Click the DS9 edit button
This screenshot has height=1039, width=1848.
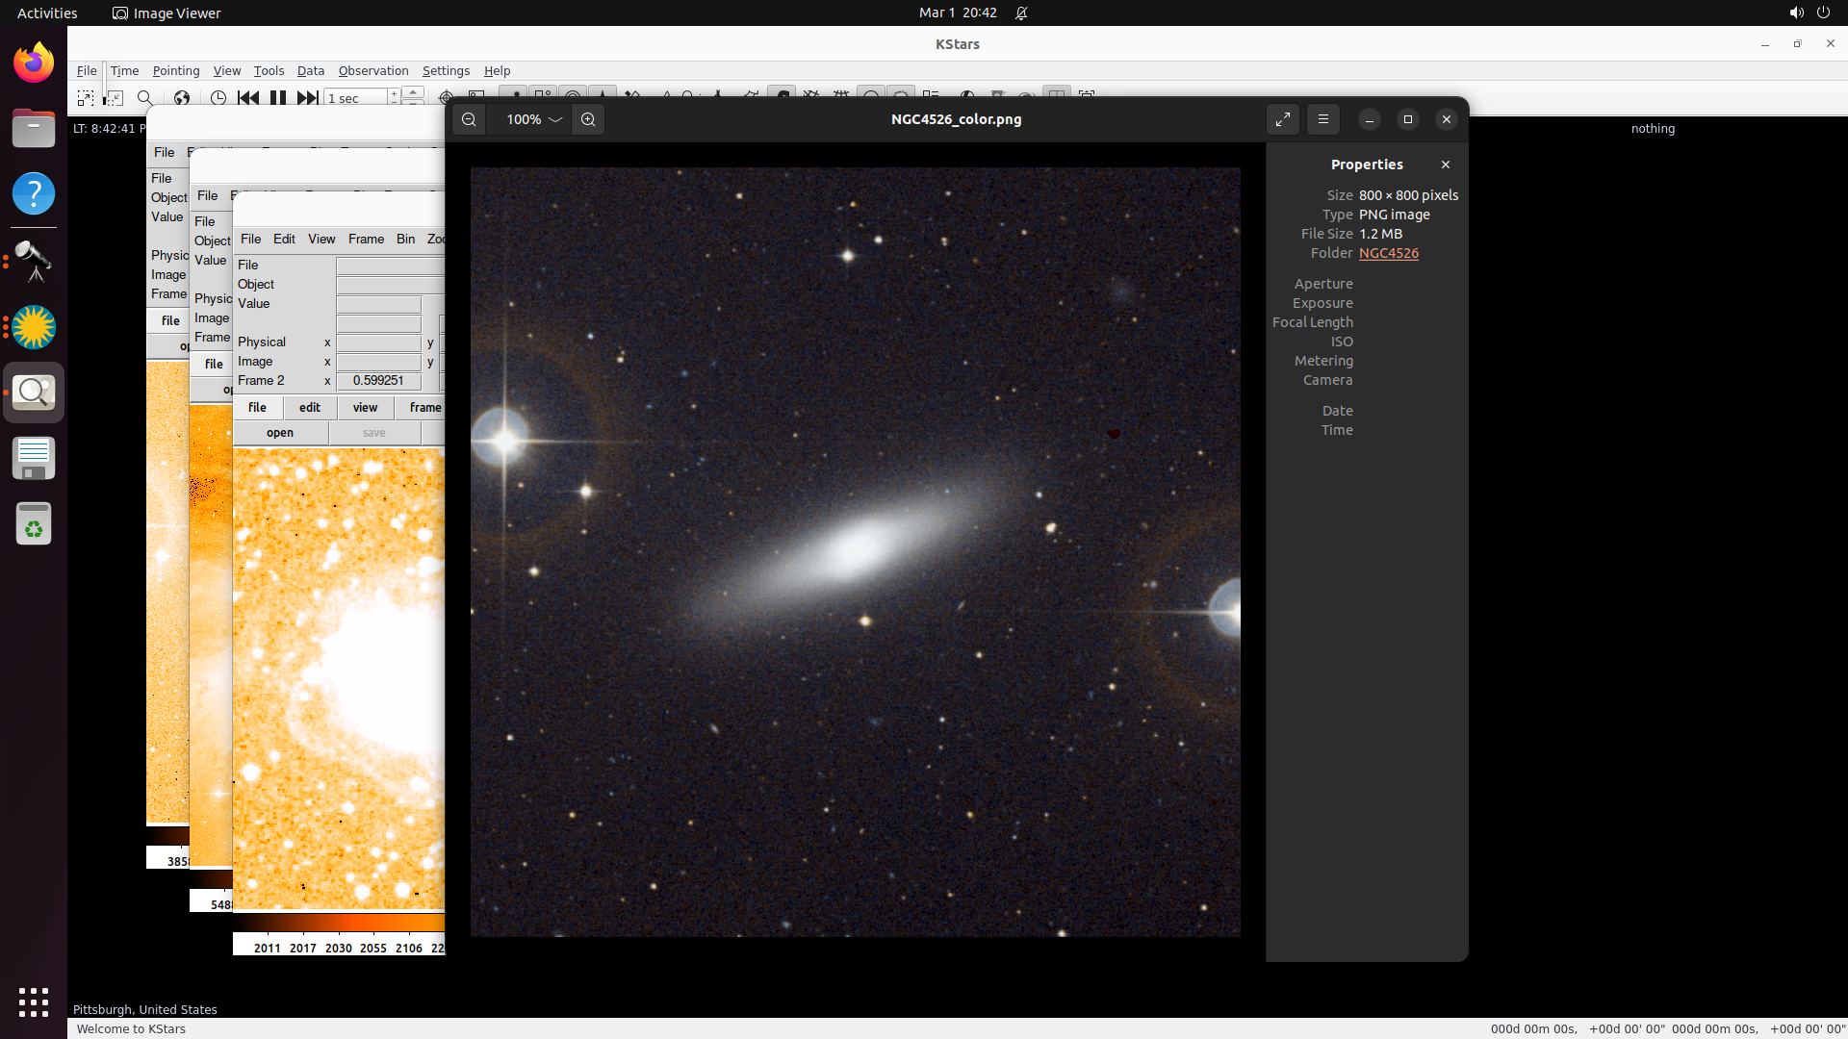pos(309,407)
